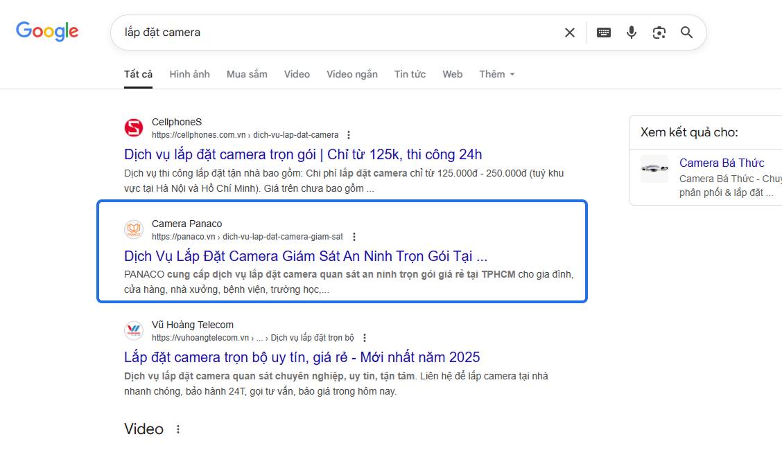Click the PANACO result description snippet
782x450 pixels.
coord(349,282)
